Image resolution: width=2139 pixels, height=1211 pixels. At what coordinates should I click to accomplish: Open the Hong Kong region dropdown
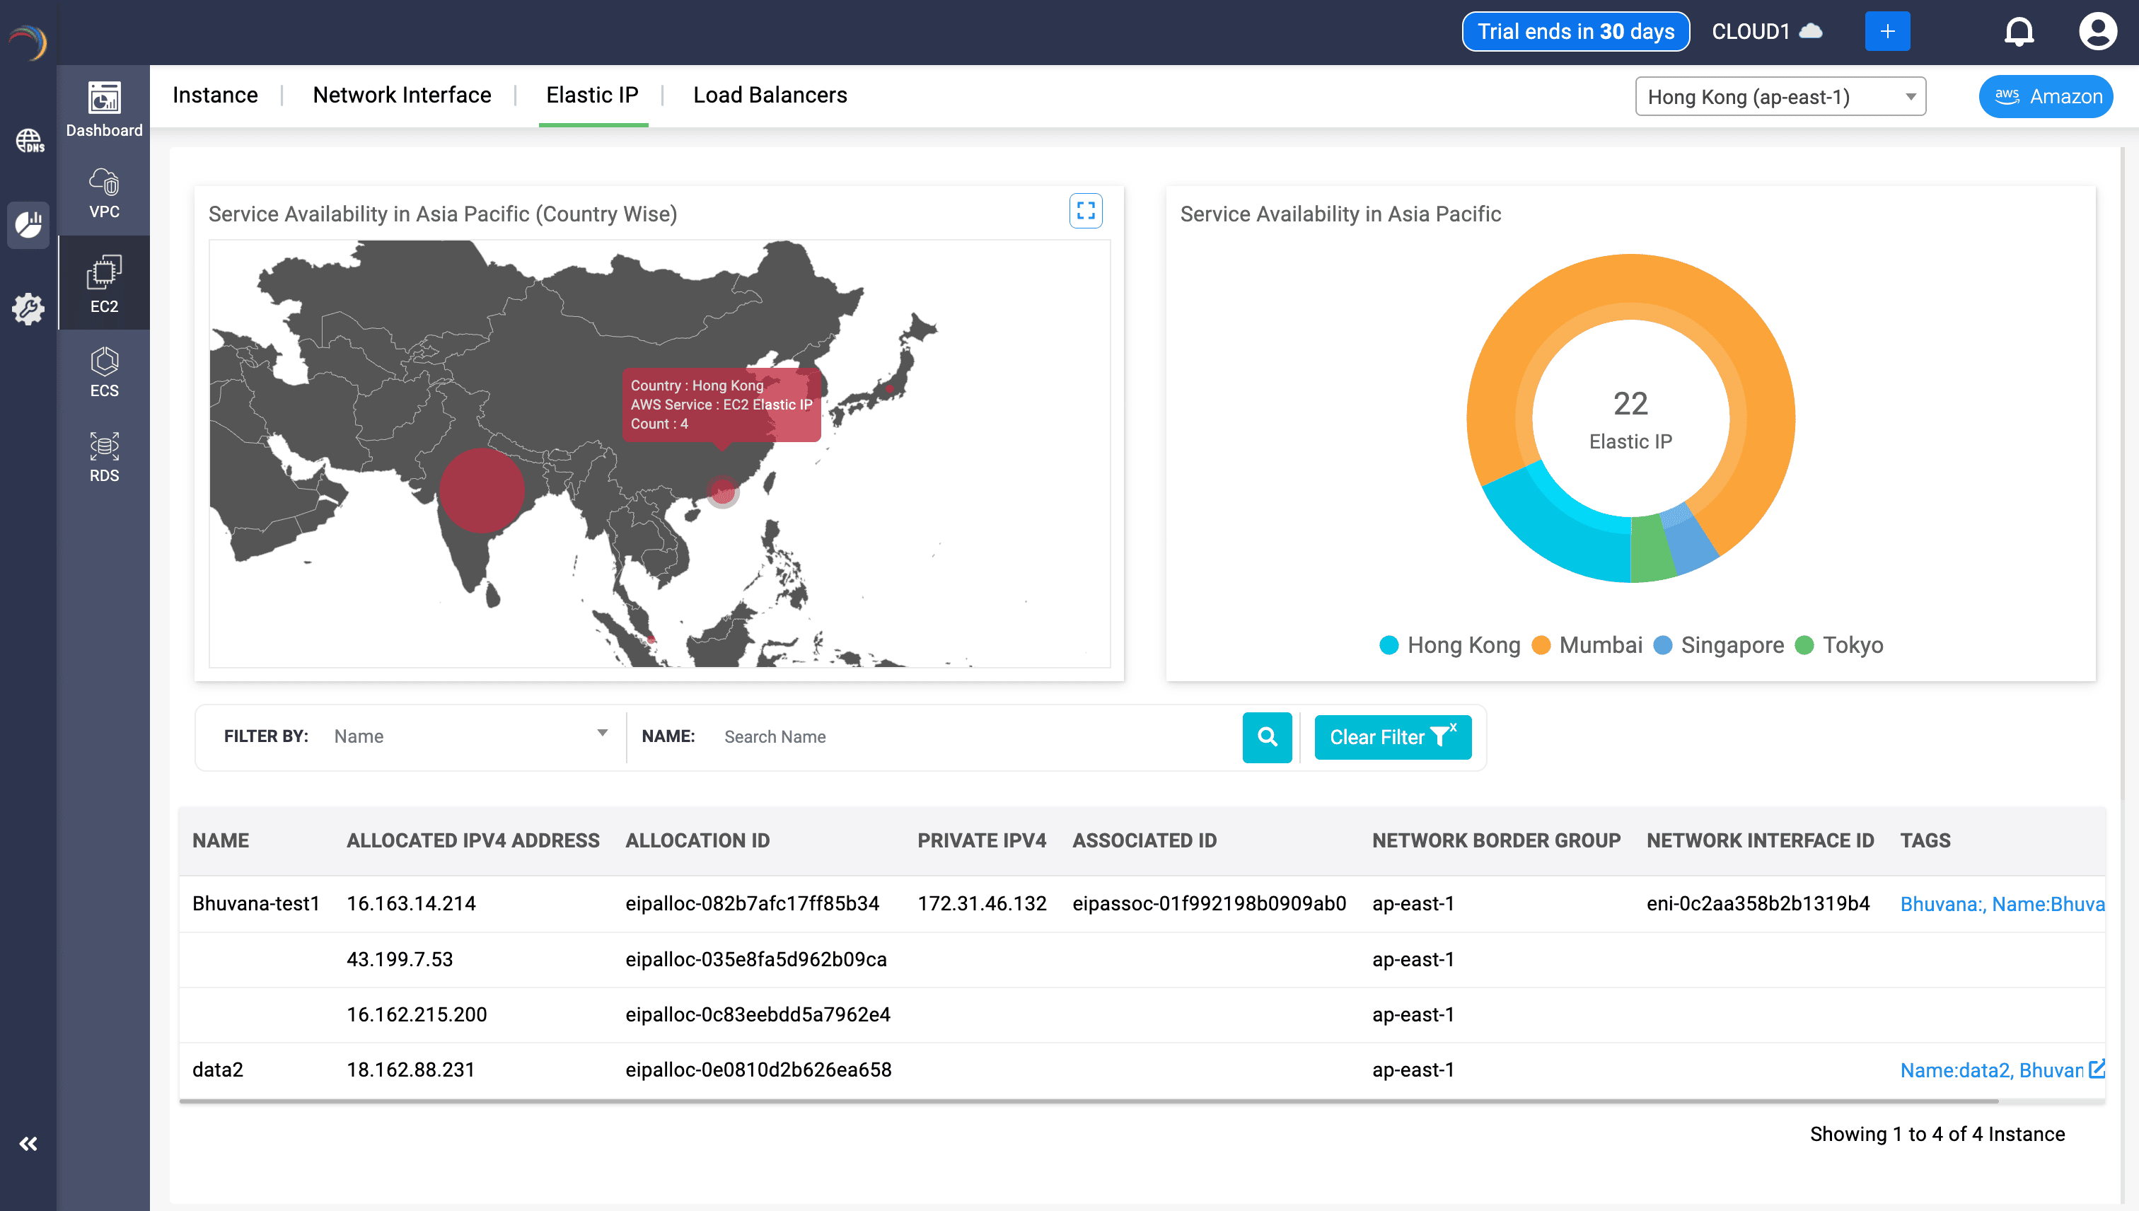click(1780, 96)
